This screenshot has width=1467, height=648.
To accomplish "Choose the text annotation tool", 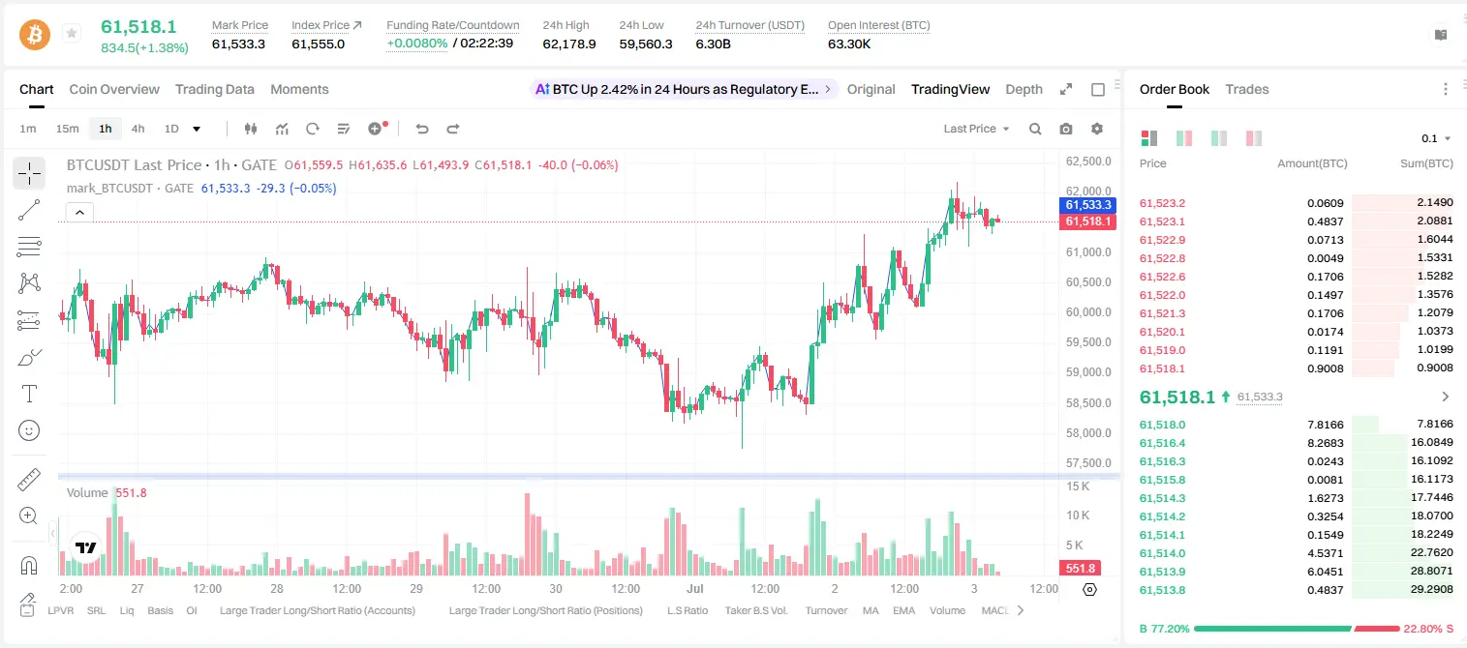I will [x=29, y=394].
